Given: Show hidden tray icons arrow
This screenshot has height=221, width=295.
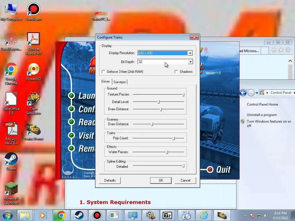Looking at the screenshot, I should click(245, 216).
